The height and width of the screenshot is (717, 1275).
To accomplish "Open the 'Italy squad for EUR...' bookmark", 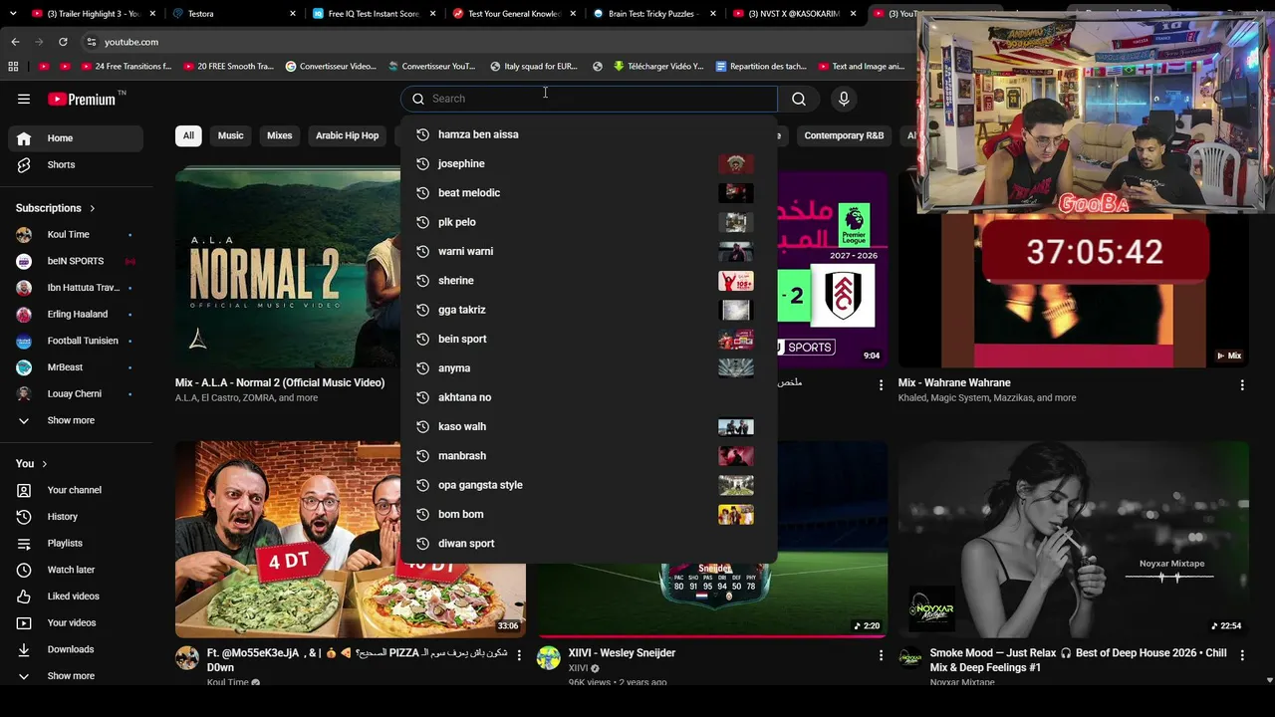I will 533,67.
